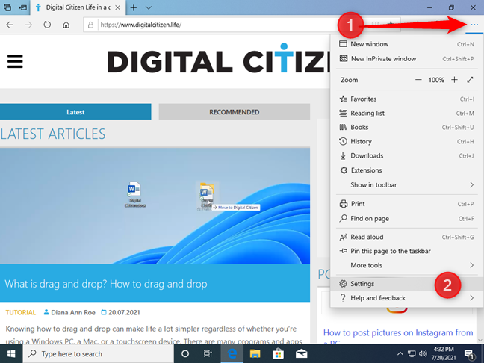This screenshot has width=484, height=363.
Task: Open Downloads from the menu
Action: [x=406, y=156]
